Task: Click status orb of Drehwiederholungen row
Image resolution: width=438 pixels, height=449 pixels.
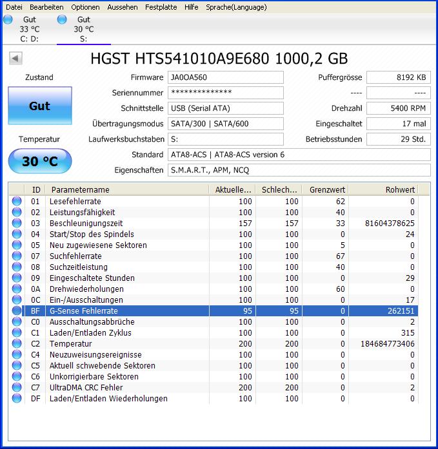Action: 17,289
